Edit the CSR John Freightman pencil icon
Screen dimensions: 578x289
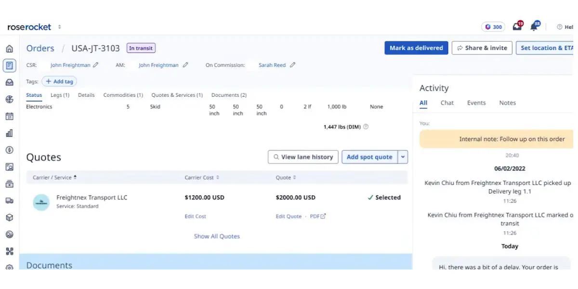pyautogui.click(x=96, y=65)
